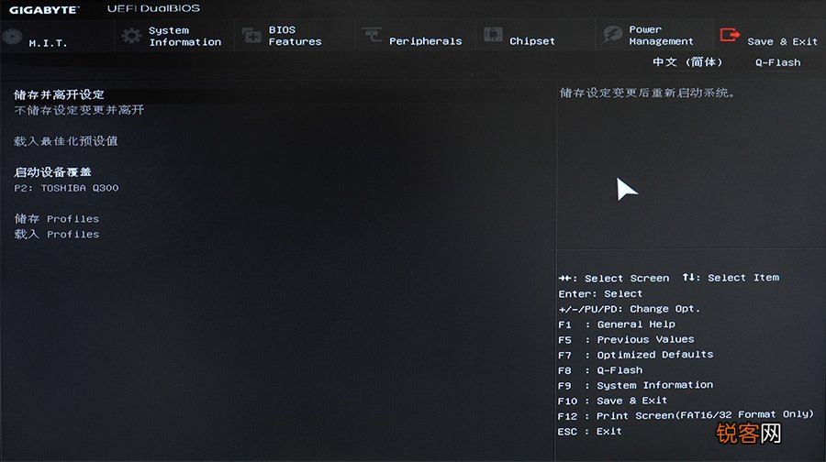Click the red Save & Exit icon
The width and height of the screenshot is (826, 462).
(731, 35)
